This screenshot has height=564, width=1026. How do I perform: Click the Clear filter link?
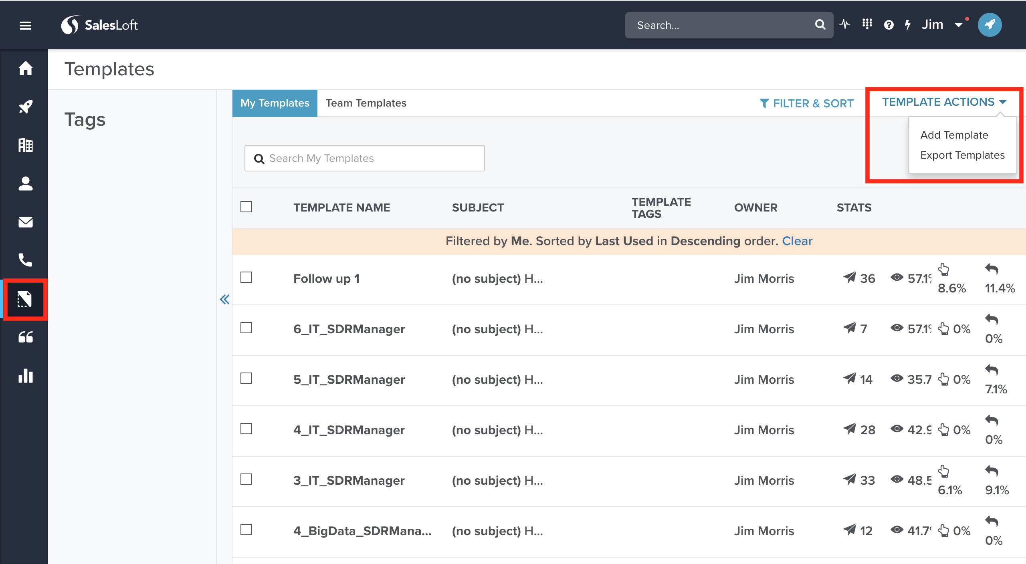pos(797,241)
